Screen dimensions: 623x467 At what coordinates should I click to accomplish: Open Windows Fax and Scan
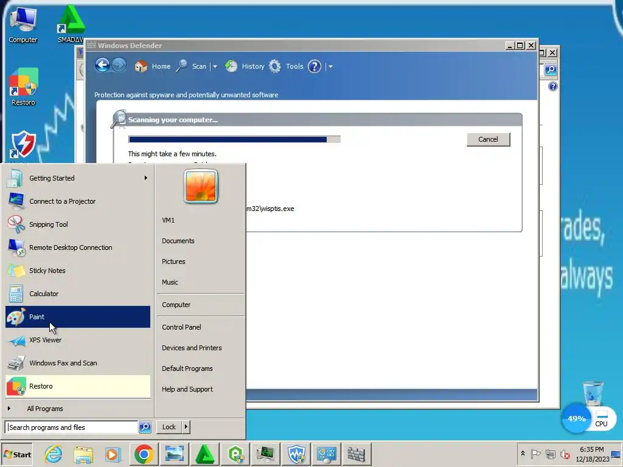78,363
